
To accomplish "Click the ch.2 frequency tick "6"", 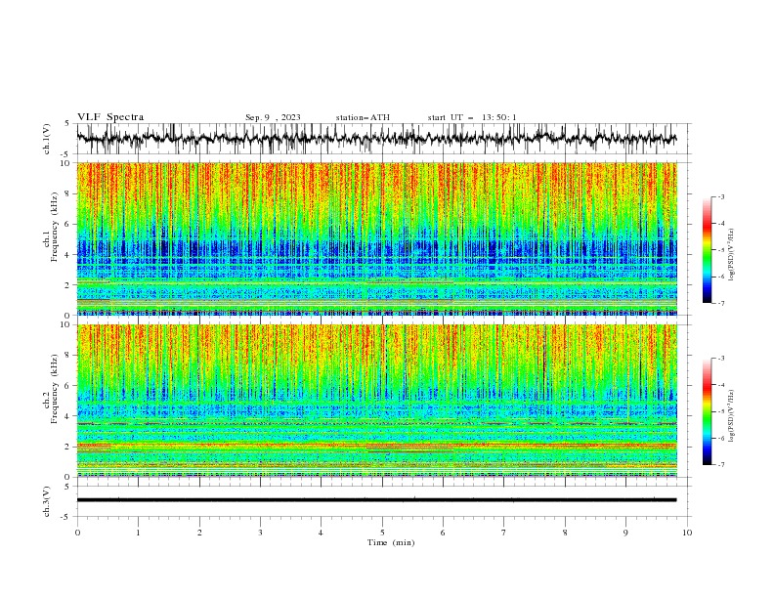I will tap(68, 386).
